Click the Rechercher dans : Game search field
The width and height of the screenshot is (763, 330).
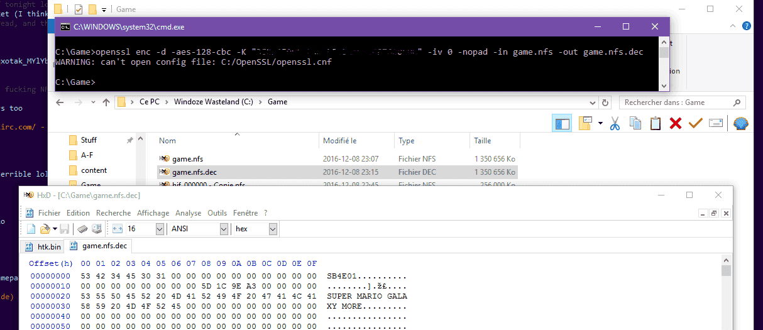[x=682, y=102]
